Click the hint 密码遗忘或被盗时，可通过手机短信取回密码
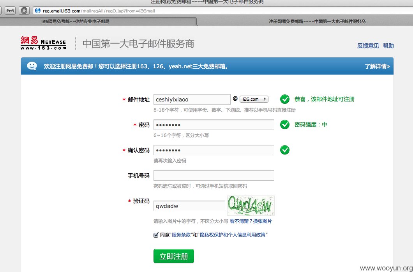 [200, 186]
